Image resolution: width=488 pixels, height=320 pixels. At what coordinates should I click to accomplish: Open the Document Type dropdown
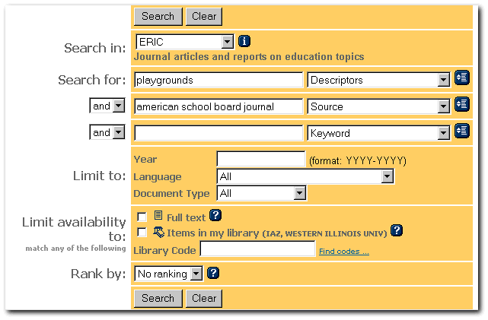click(299, 194)
